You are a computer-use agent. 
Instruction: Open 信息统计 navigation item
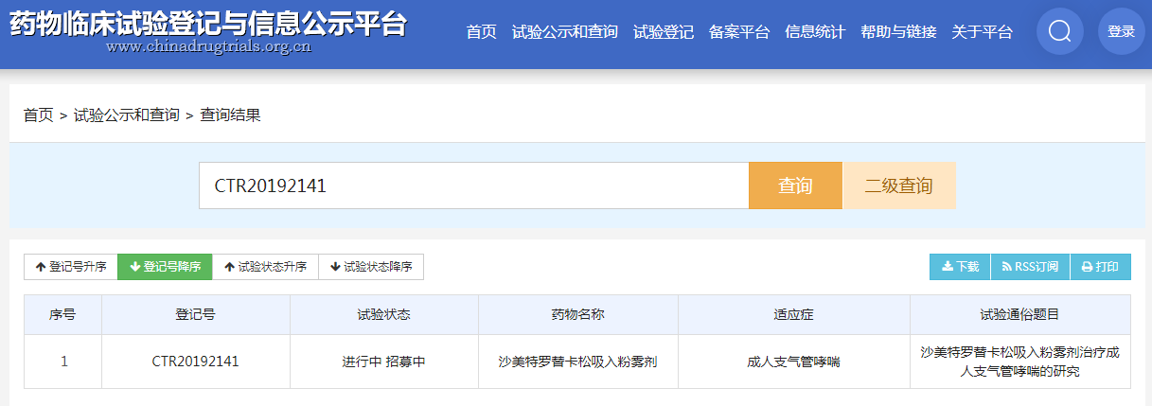[815, 32]
